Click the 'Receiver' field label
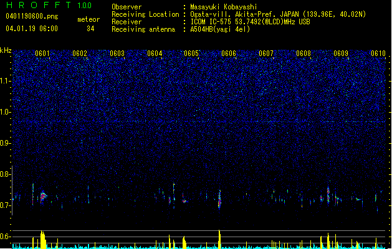The width and height of the screenshot is (392, 249). tap(127, 22)
